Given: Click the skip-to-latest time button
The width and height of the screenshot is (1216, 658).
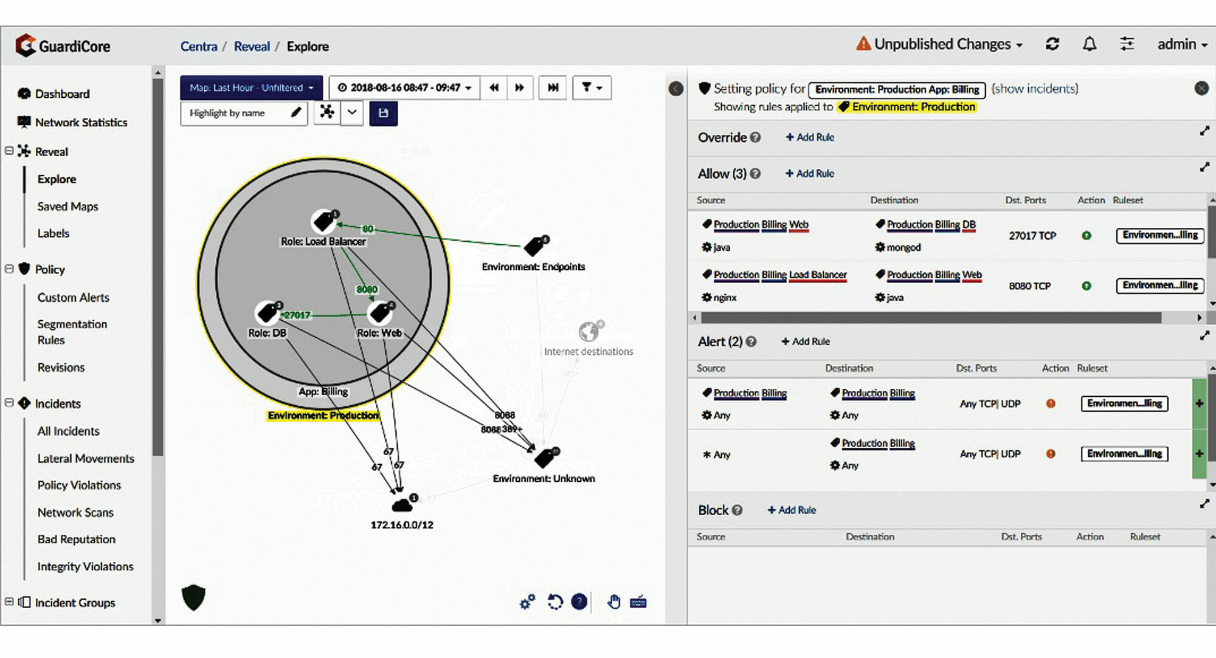Looking at the screenshot, I should [553, 87].
